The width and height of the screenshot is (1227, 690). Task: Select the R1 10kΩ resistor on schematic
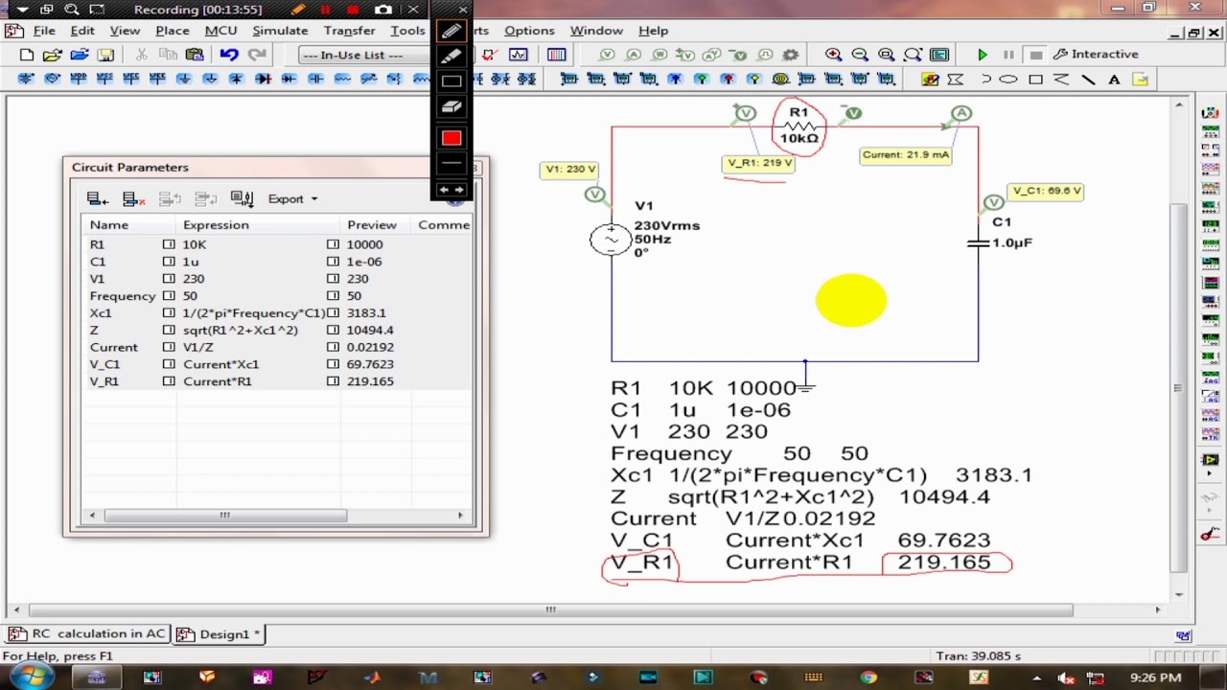click(799, 126)
